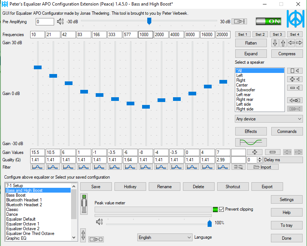Click the 1000 Hz gain slider handle
The image size is (307, 246).
[x=146, y=107]
